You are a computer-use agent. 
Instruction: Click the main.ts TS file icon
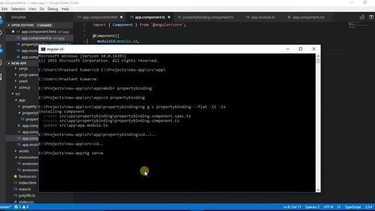16,189
